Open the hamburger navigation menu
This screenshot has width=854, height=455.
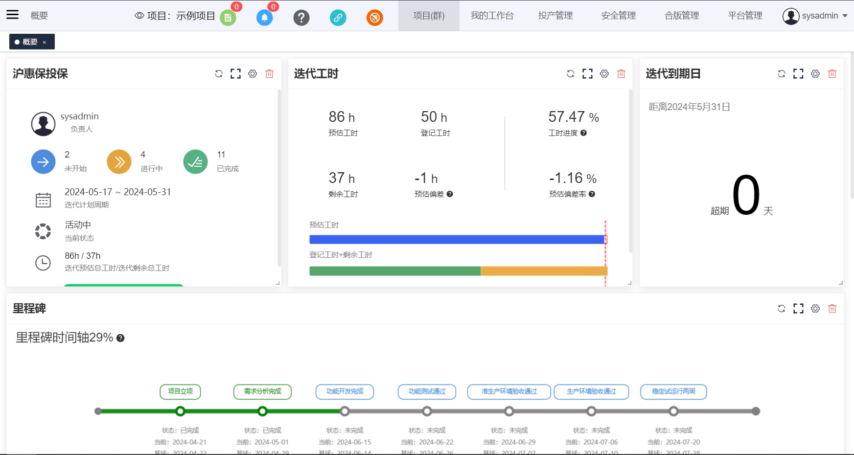point(12,15)
